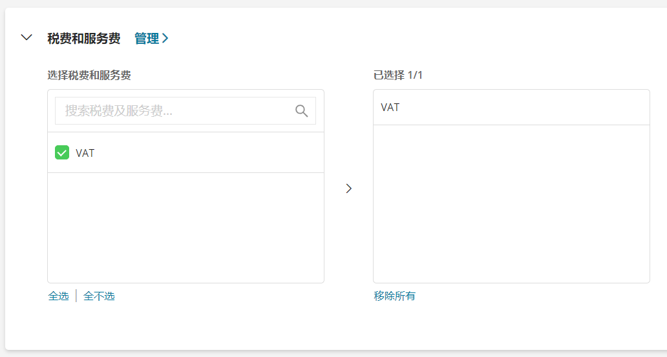Click the 移除所有 link
This screenshot has height=357, width=667.
coord(394,296)
